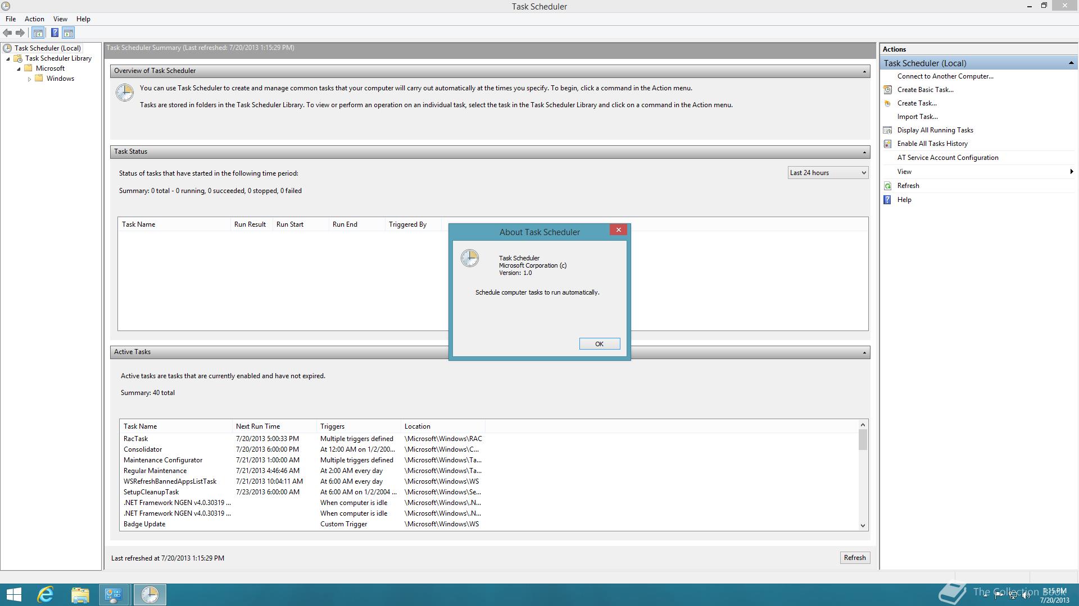Viewport: 1079px width, 606px height.
Task: Click Triggered By column header
Action: click(413, 224)
